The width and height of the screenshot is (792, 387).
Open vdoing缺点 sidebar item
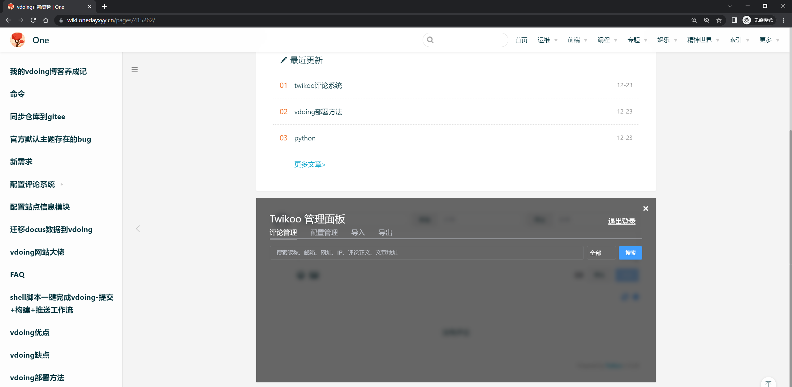click(30, 355)
